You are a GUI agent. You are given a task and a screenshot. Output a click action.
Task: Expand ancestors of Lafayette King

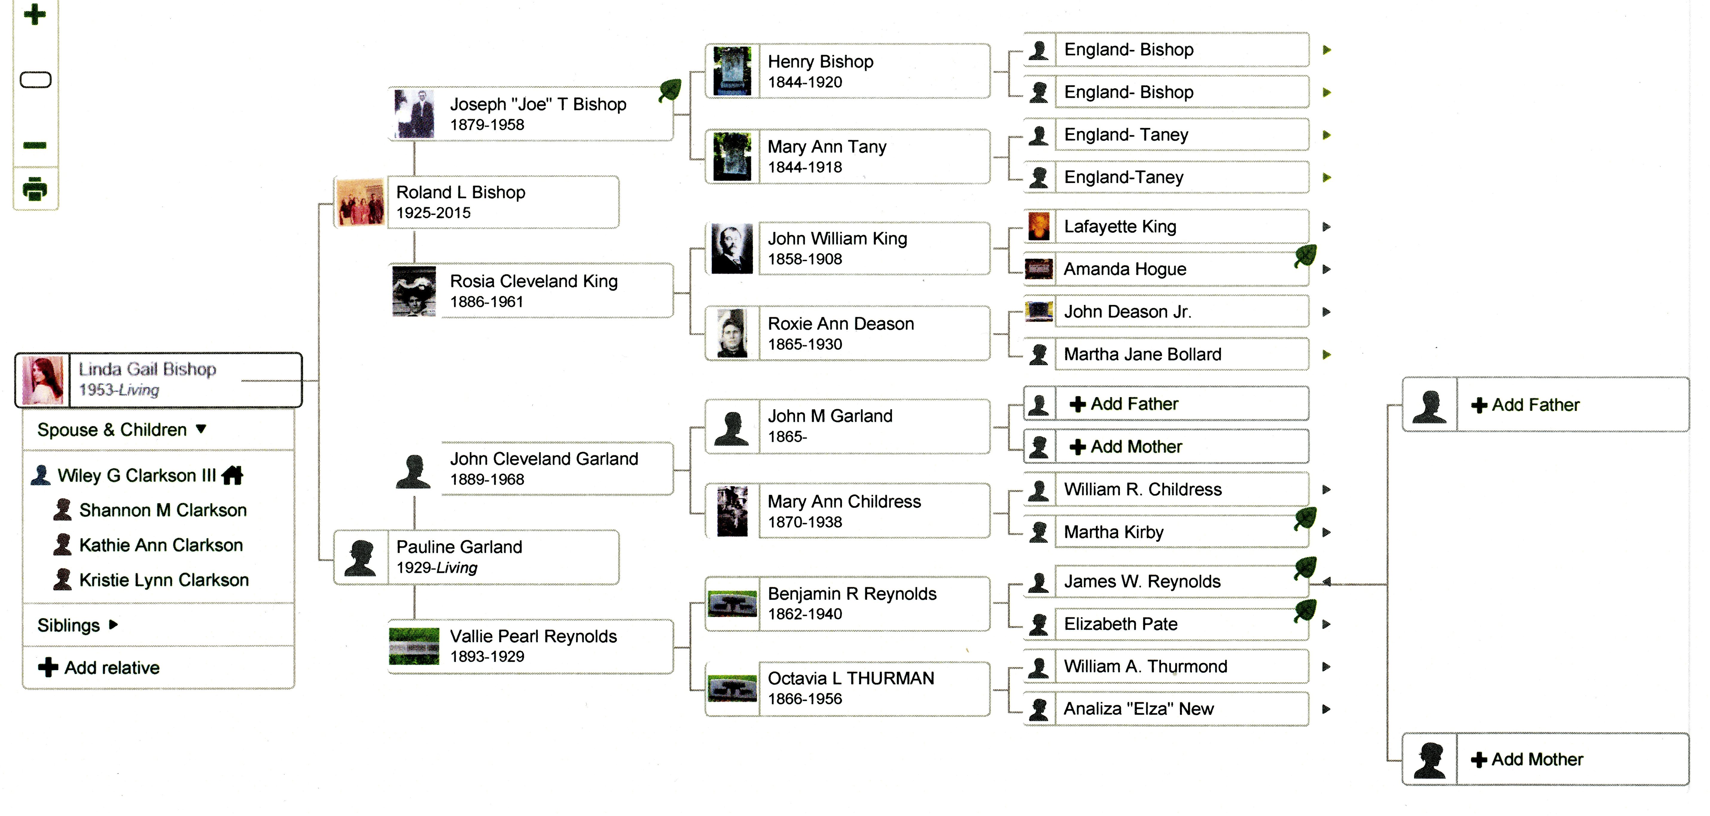[1326, 227]
